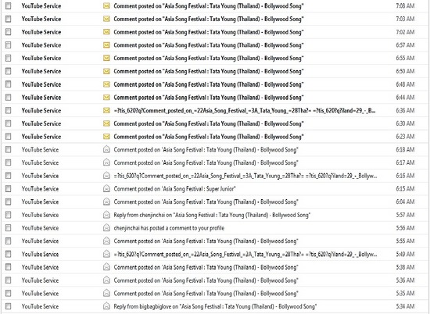430x314 pixels.
Task: Click the read envelope icon for the 5:36 AM email
Action: (x=106, y=280)
